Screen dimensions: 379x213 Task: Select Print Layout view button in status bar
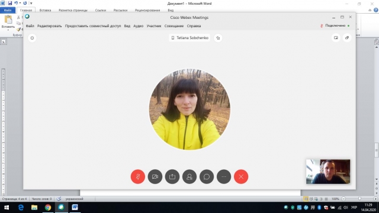[x=306, y=199]
